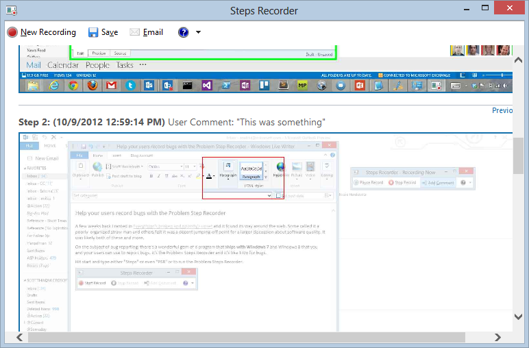Start a New Recording

pos(41,32)
